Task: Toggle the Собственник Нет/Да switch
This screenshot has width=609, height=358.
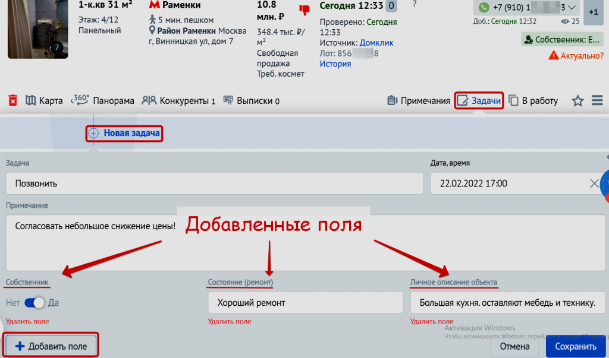Action: [34, 303]
